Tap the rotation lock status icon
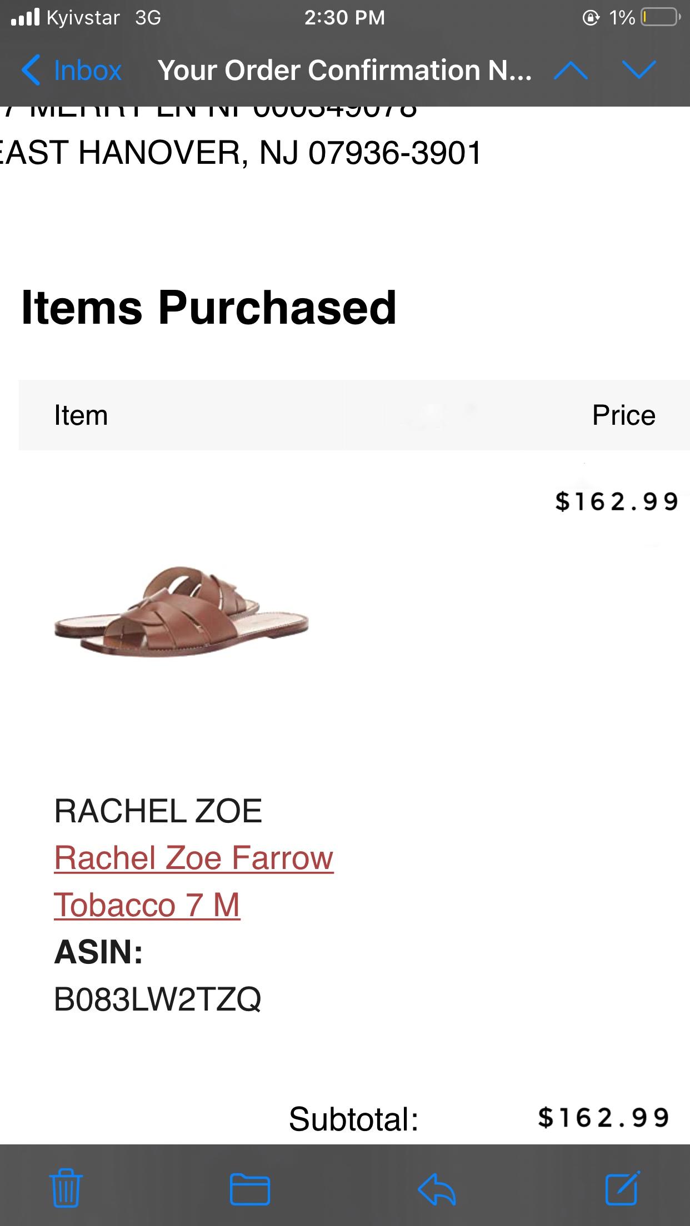690x1226 pixels. 591,18
